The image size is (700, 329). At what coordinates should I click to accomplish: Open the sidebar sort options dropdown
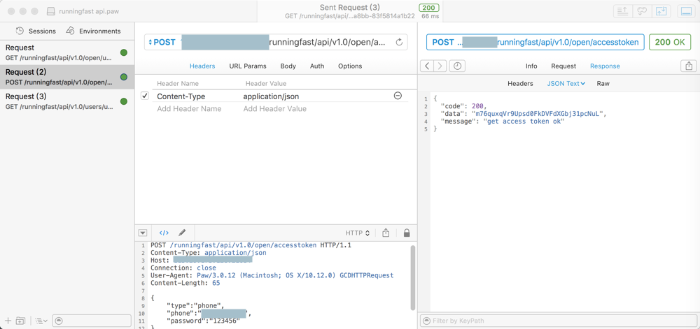[x=41, y=321]
